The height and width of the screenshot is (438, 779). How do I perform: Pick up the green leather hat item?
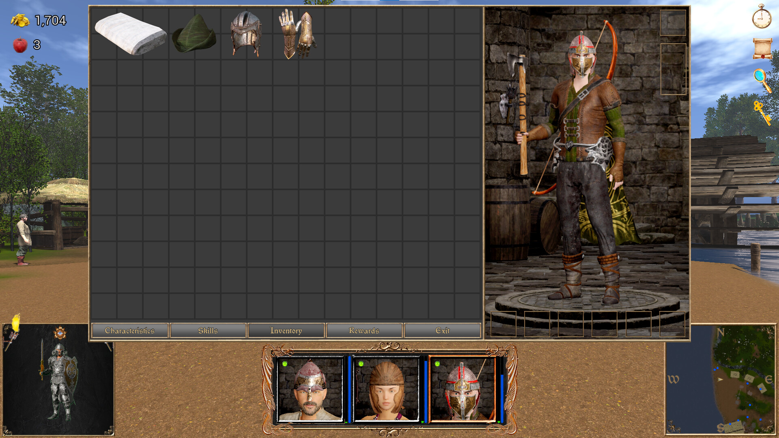point(194,36)
